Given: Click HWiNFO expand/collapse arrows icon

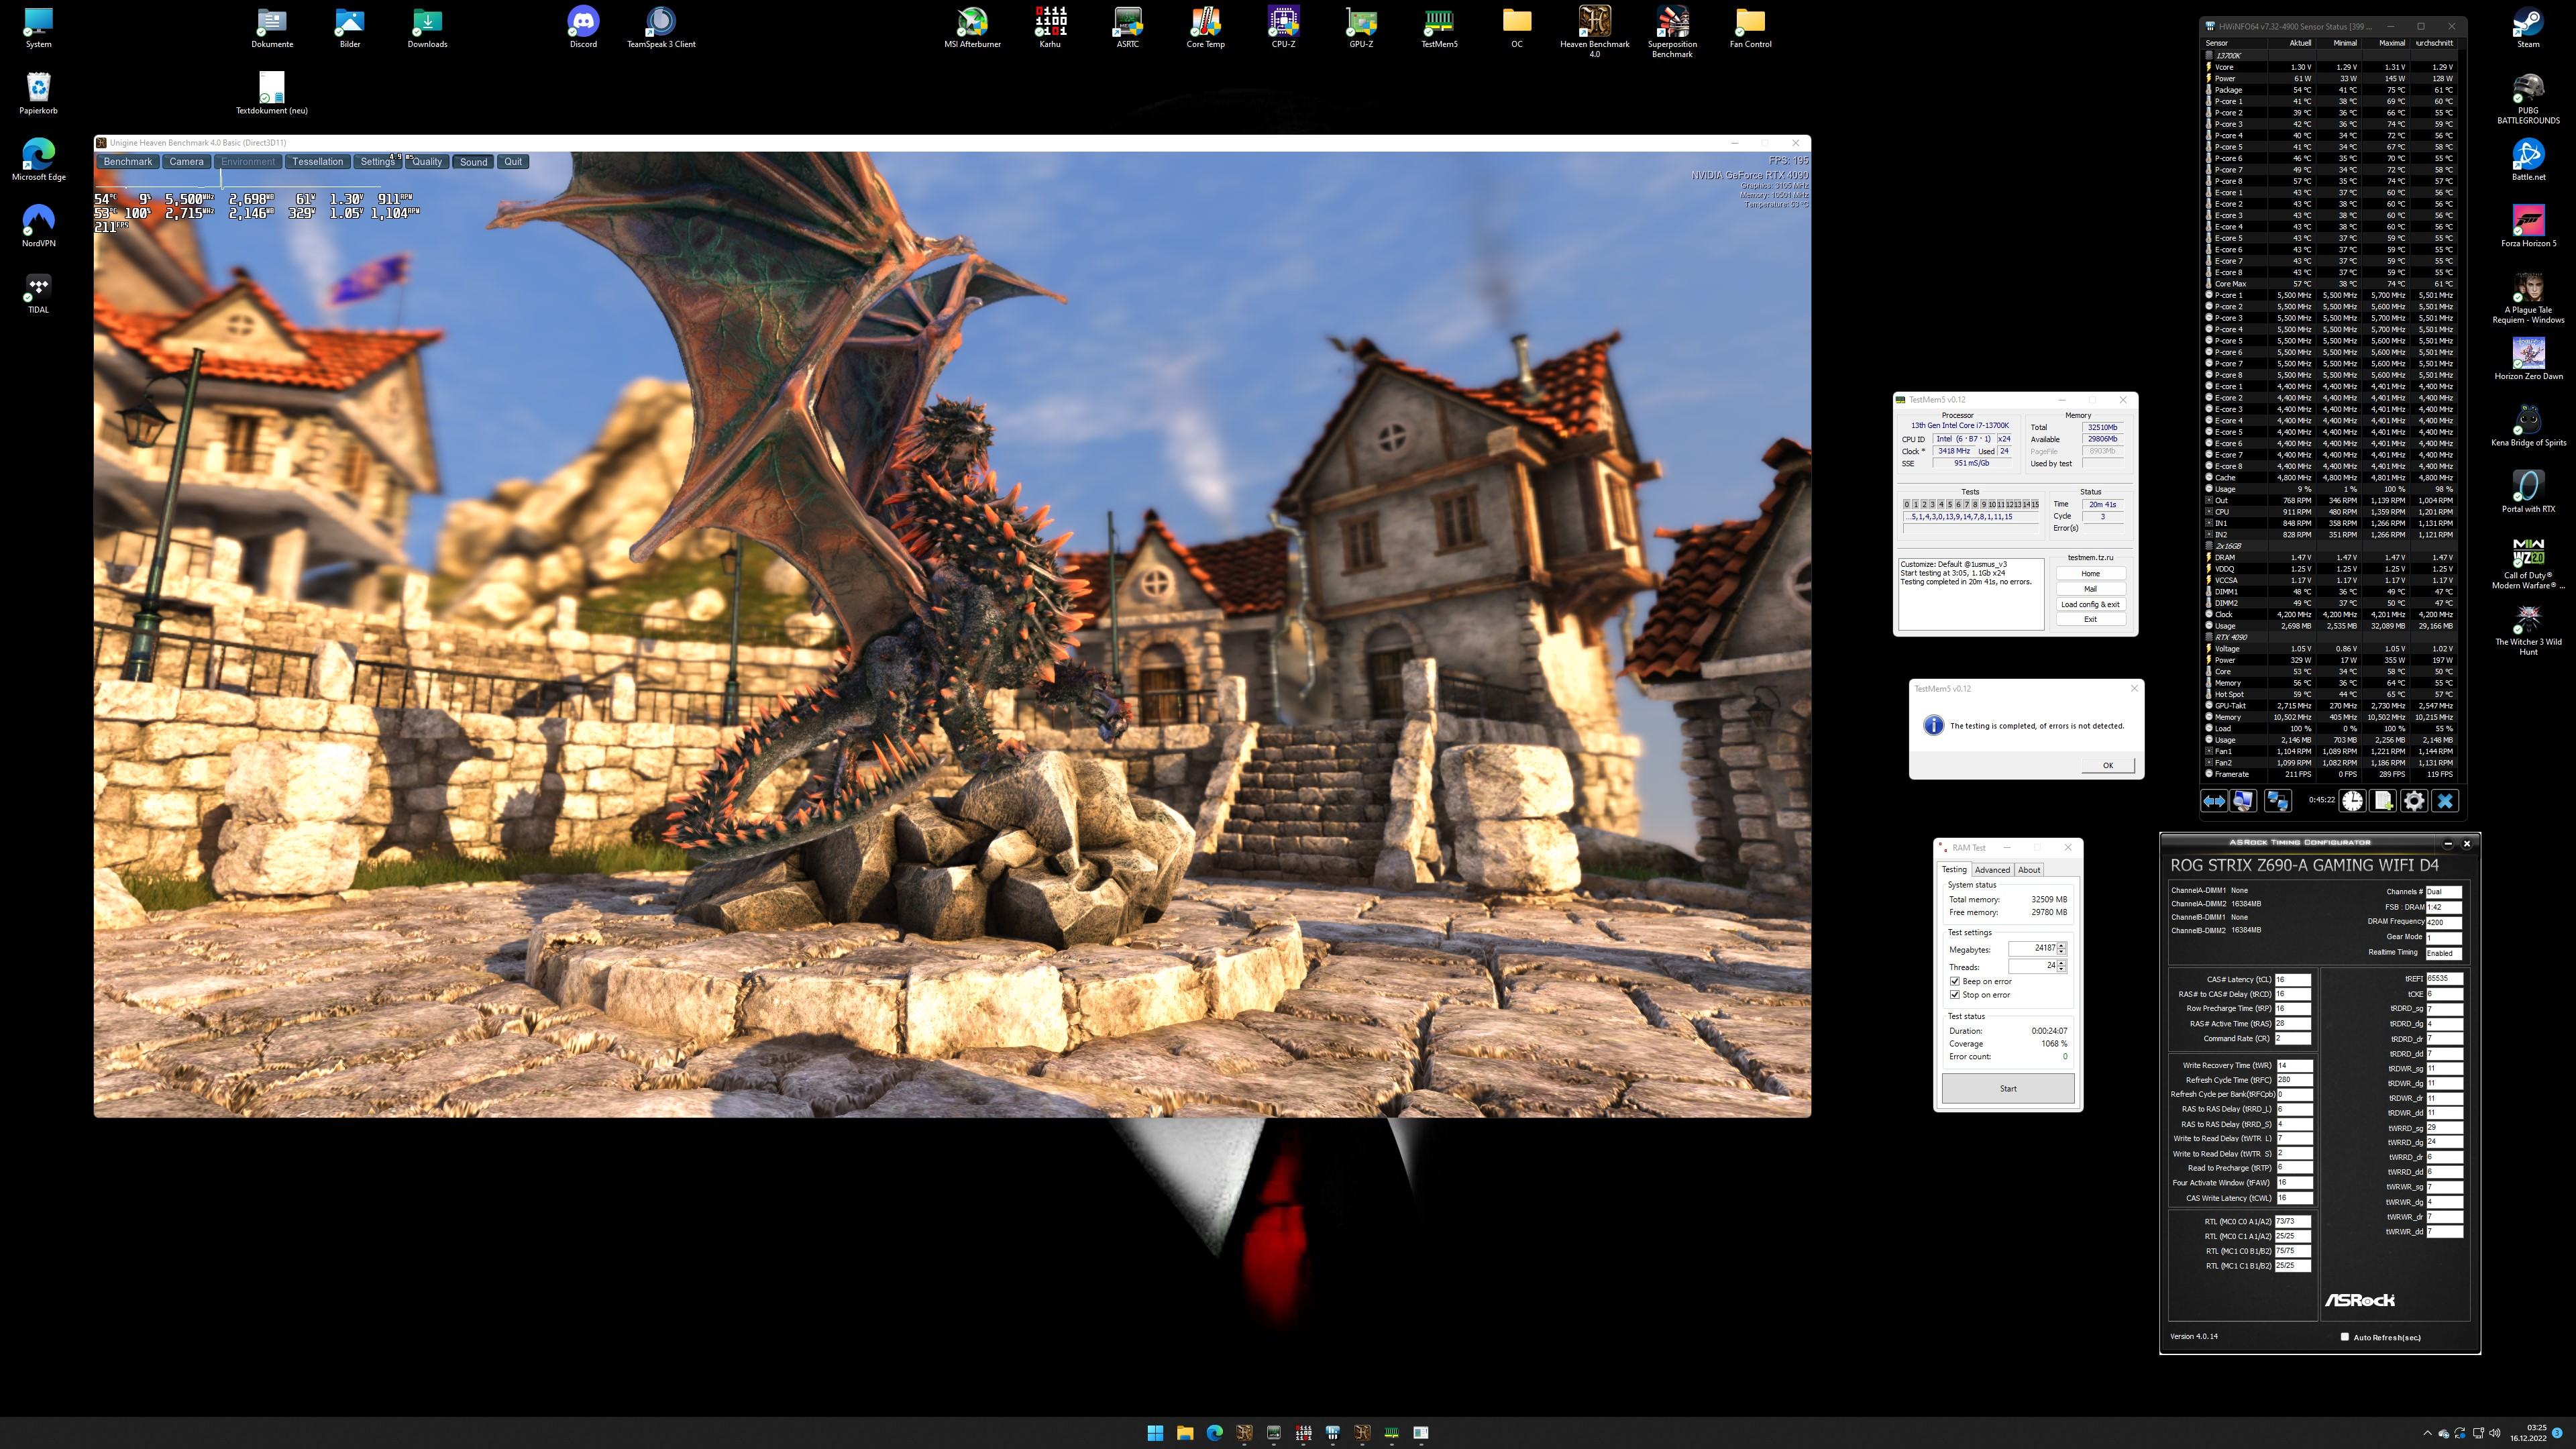Looking at the screenshot, I should (x=2214, y=800).
